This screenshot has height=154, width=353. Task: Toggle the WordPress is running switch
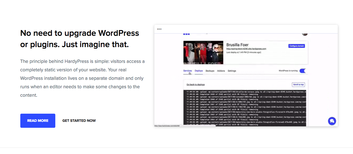[x=302, y=71]
